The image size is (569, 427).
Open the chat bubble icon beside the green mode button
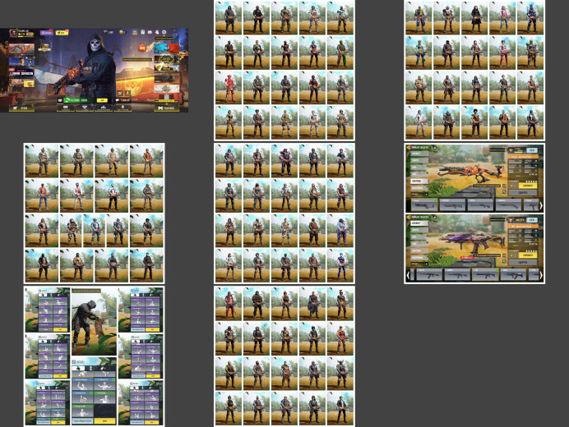[60, 100]
